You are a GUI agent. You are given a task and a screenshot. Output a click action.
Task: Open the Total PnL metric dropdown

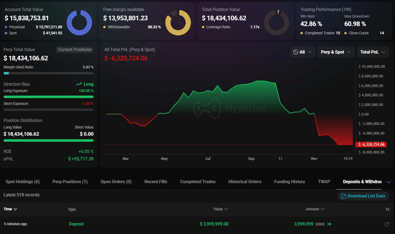373,52
